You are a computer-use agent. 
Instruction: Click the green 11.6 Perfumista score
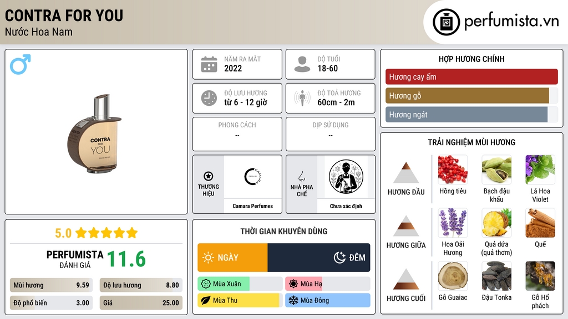click(126, 259)
